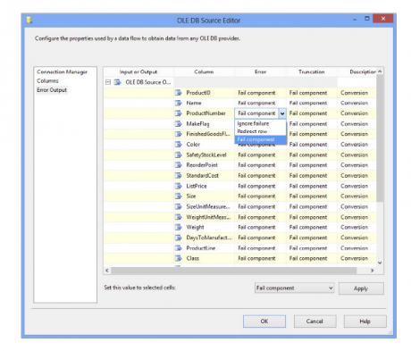Screen dimensions: 411x351
Task: Click the 'Description' column header
Action: (x=357, y=71)
